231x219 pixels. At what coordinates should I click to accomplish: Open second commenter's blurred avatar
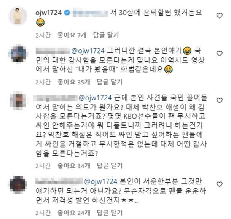tap(18, 54)
